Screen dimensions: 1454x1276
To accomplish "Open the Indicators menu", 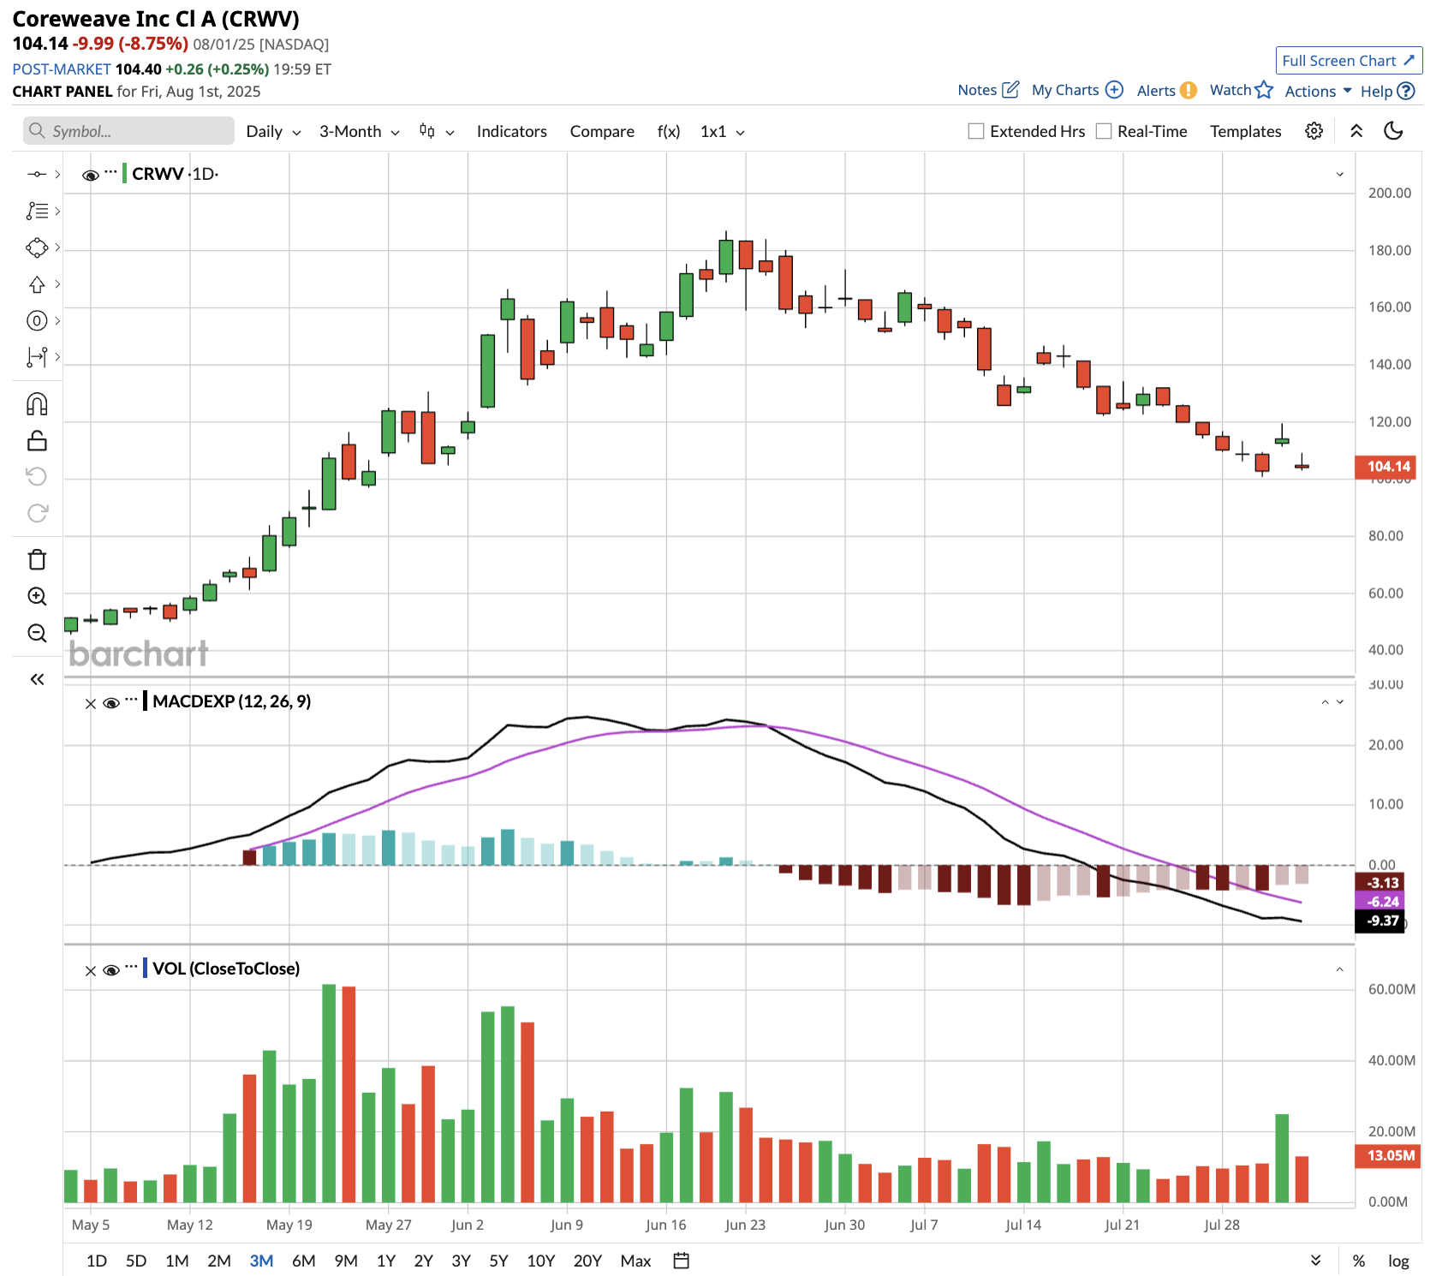I will [511, 131].
